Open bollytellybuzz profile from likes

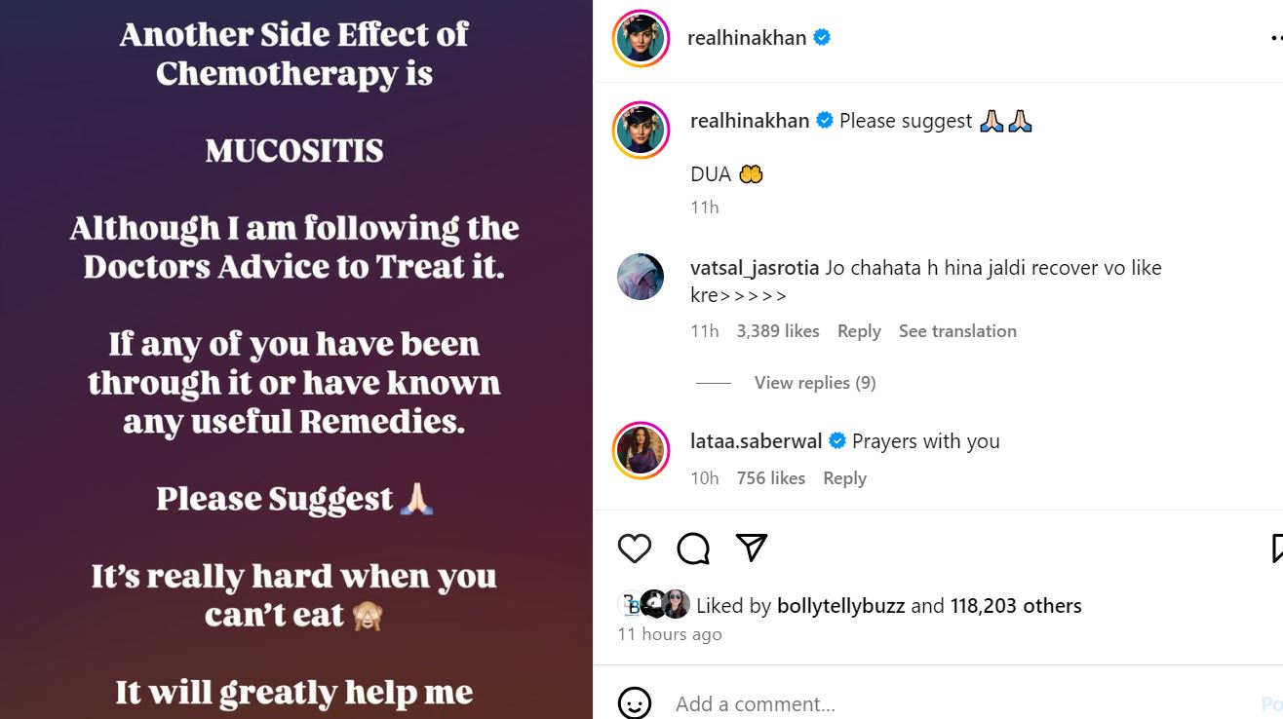click(840, 606)
